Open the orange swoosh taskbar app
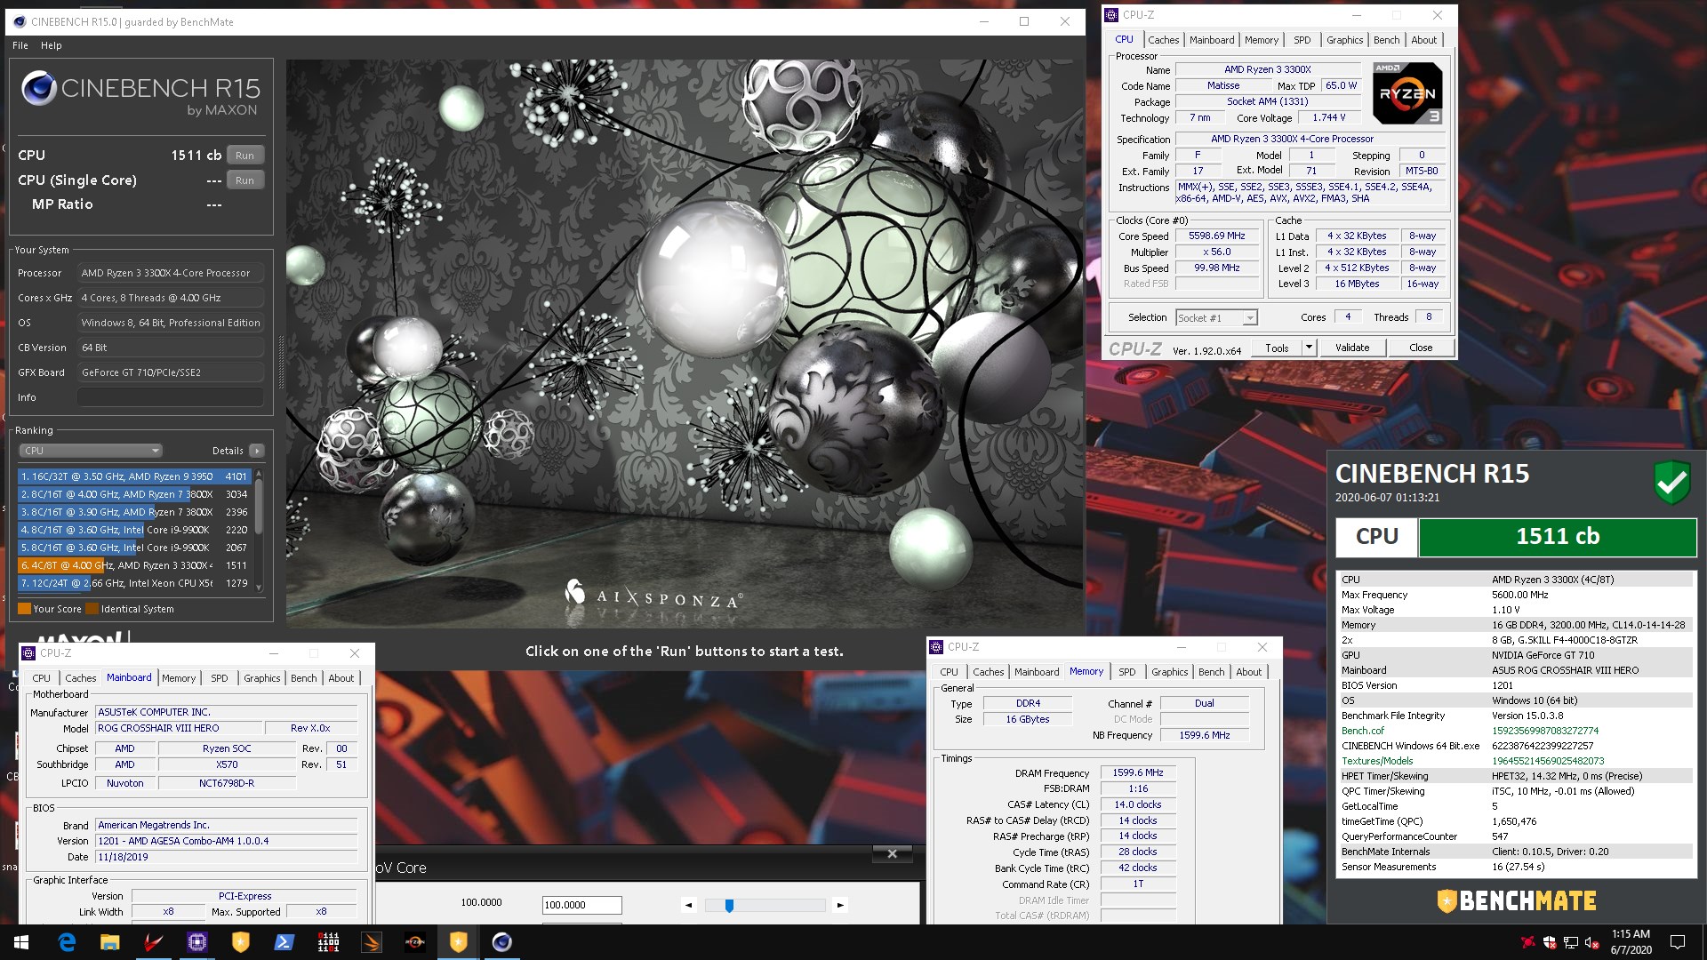 pyautogui.click(x=372, y=942)
